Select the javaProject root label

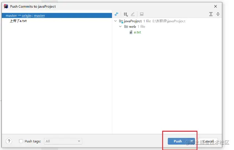(x=133, y=21)
